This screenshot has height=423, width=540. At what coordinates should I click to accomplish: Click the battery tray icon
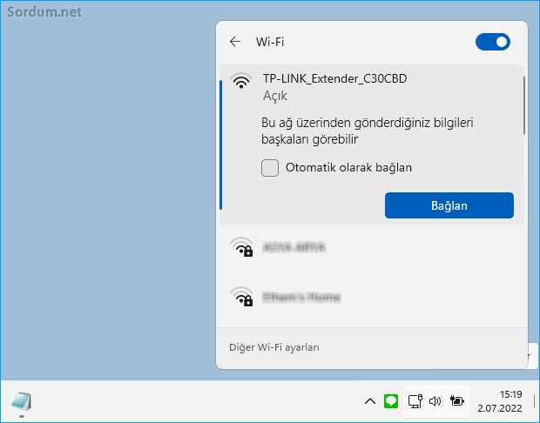click(x=457, y=401)
